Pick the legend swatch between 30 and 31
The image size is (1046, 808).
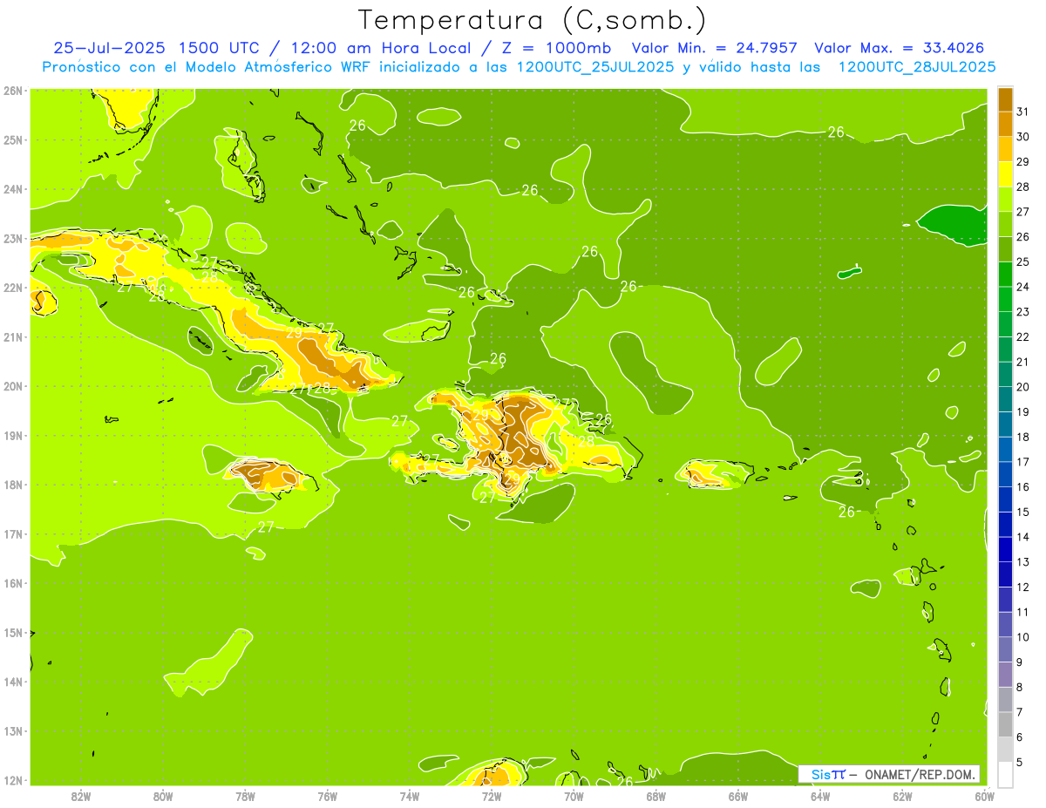click(1005, 124)
